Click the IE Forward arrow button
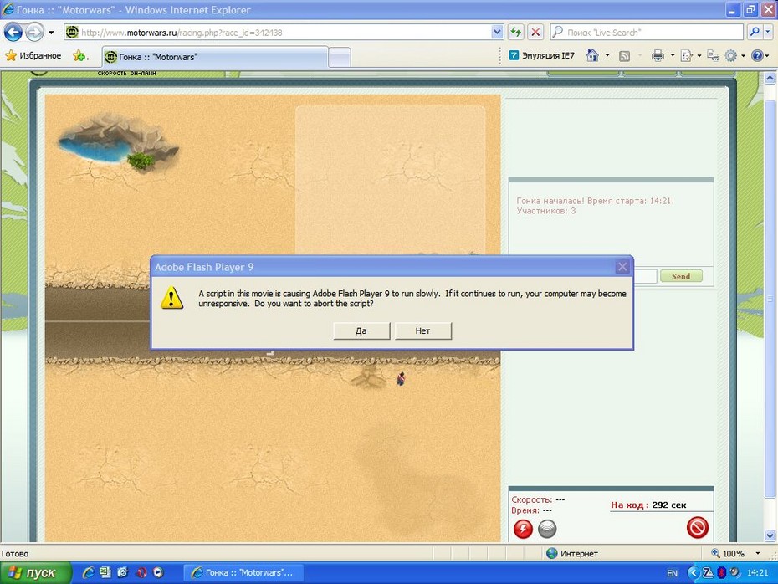The width and height of the screenshot is (778, 584). (34, 33)
